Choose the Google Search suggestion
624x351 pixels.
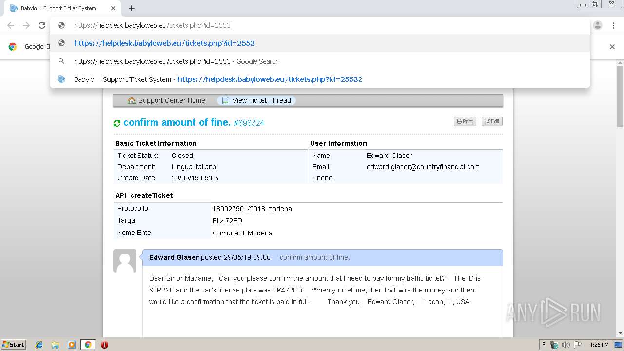point(319,61)
